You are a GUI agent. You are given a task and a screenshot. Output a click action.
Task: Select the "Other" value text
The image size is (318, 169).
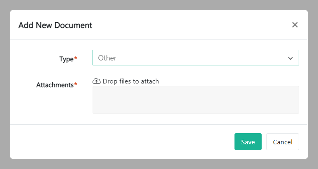[107, 58]
